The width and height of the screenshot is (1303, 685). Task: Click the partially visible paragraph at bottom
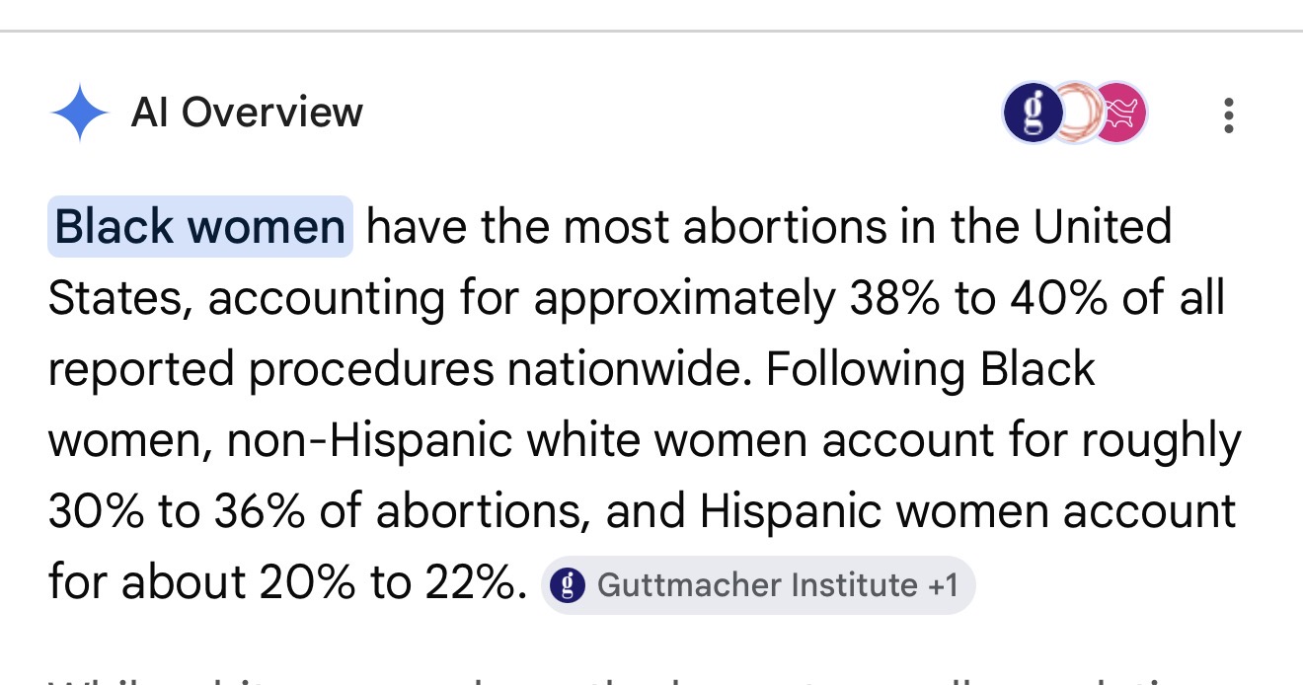coord(651,678)
